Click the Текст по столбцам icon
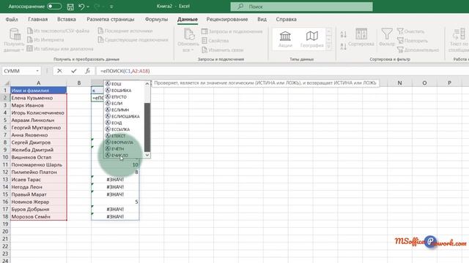The image size is (469, 263). coord(459,34)
